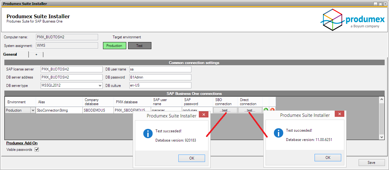Click OK in the 920183 version dialog
The height and width of the screenshot is (170, 389).
coord(191,158)
